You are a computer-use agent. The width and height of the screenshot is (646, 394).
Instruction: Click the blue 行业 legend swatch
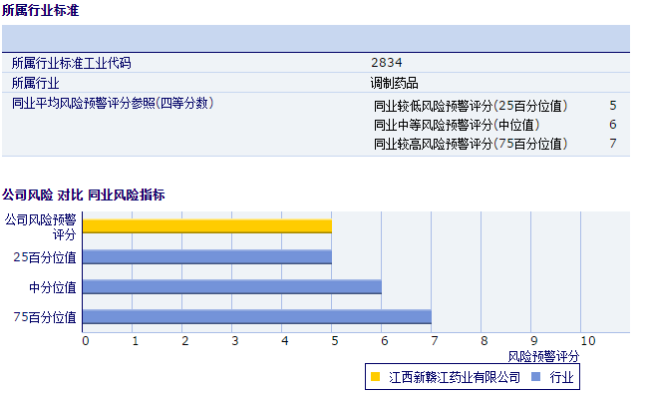coord(535,377)
